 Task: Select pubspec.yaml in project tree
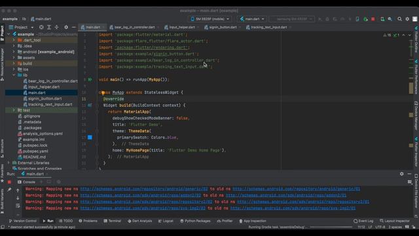click(x=35, y=151)
